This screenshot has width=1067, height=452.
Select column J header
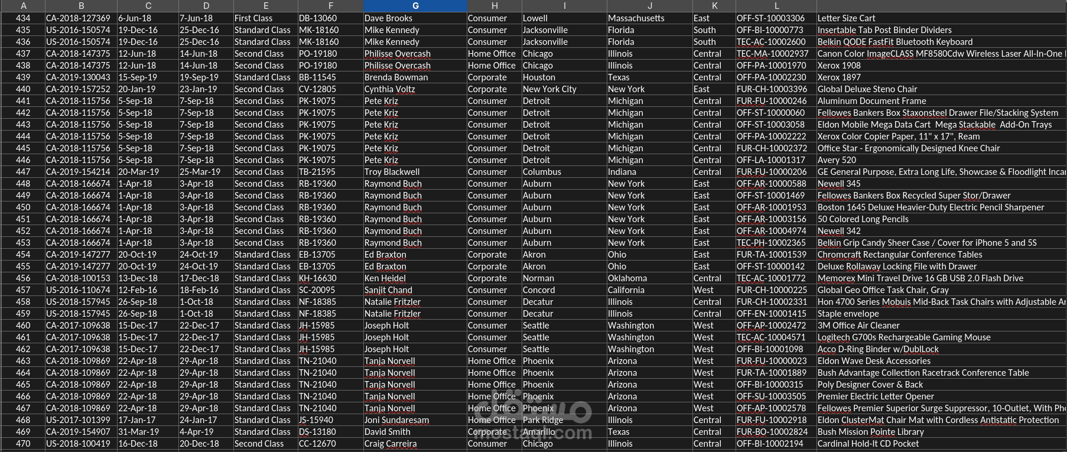tap(649, 6)
